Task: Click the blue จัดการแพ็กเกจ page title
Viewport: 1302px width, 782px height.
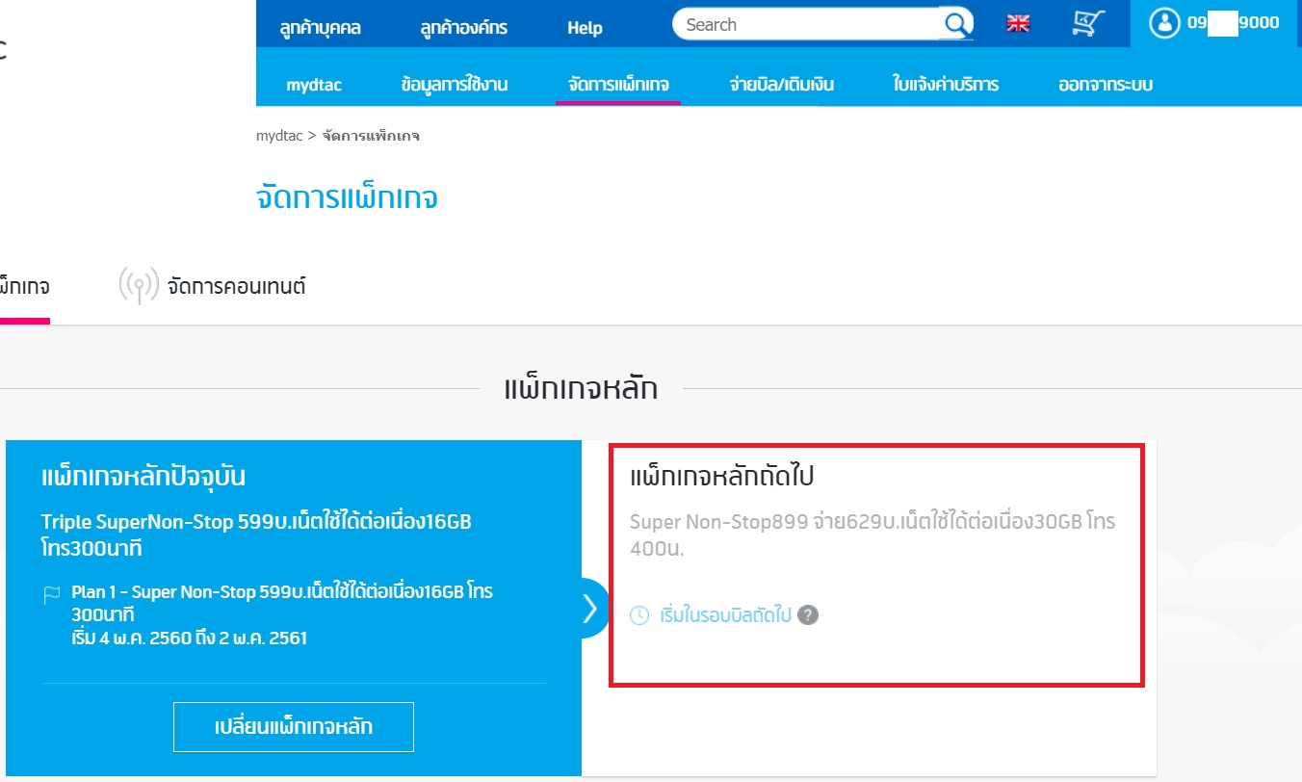Action: (348, 198)
